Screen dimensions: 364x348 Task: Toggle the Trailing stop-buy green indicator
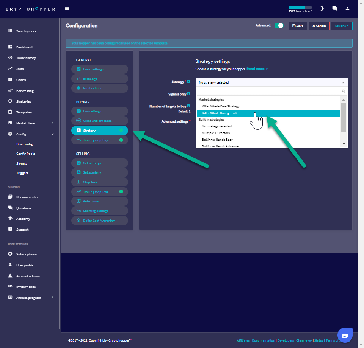pos(121,140)
